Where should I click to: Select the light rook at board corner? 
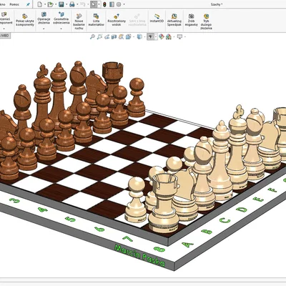tap(164, 202)
